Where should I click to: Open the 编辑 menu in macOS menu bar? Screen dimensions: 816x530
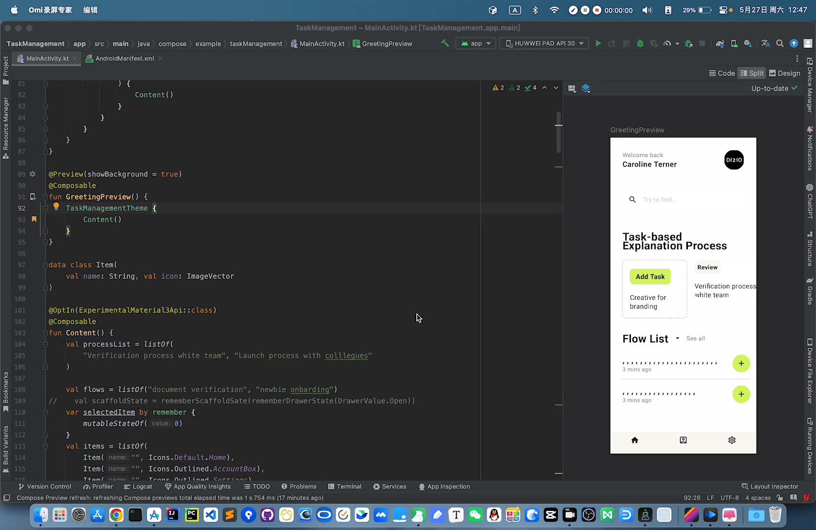click(x=90, y=10)
